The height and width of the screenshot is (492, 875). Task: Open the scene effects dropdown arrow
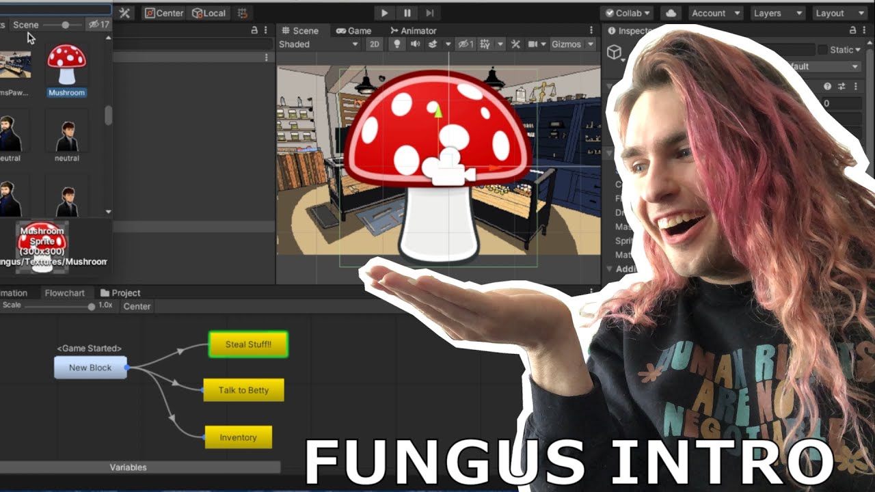(448, 44)
